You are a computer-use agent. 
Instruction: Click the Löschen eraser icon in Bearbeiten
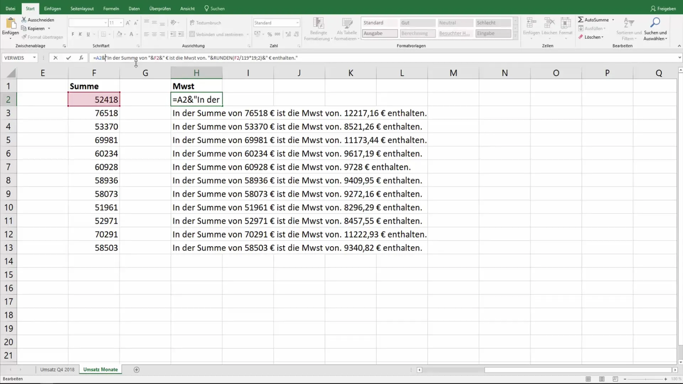581,37
